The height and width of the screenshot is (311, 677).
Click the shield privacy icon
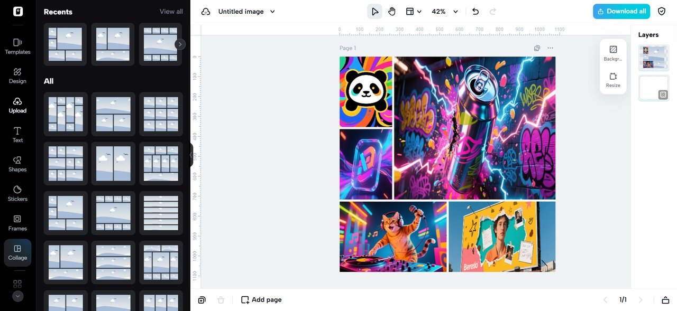tap(662, 12)
